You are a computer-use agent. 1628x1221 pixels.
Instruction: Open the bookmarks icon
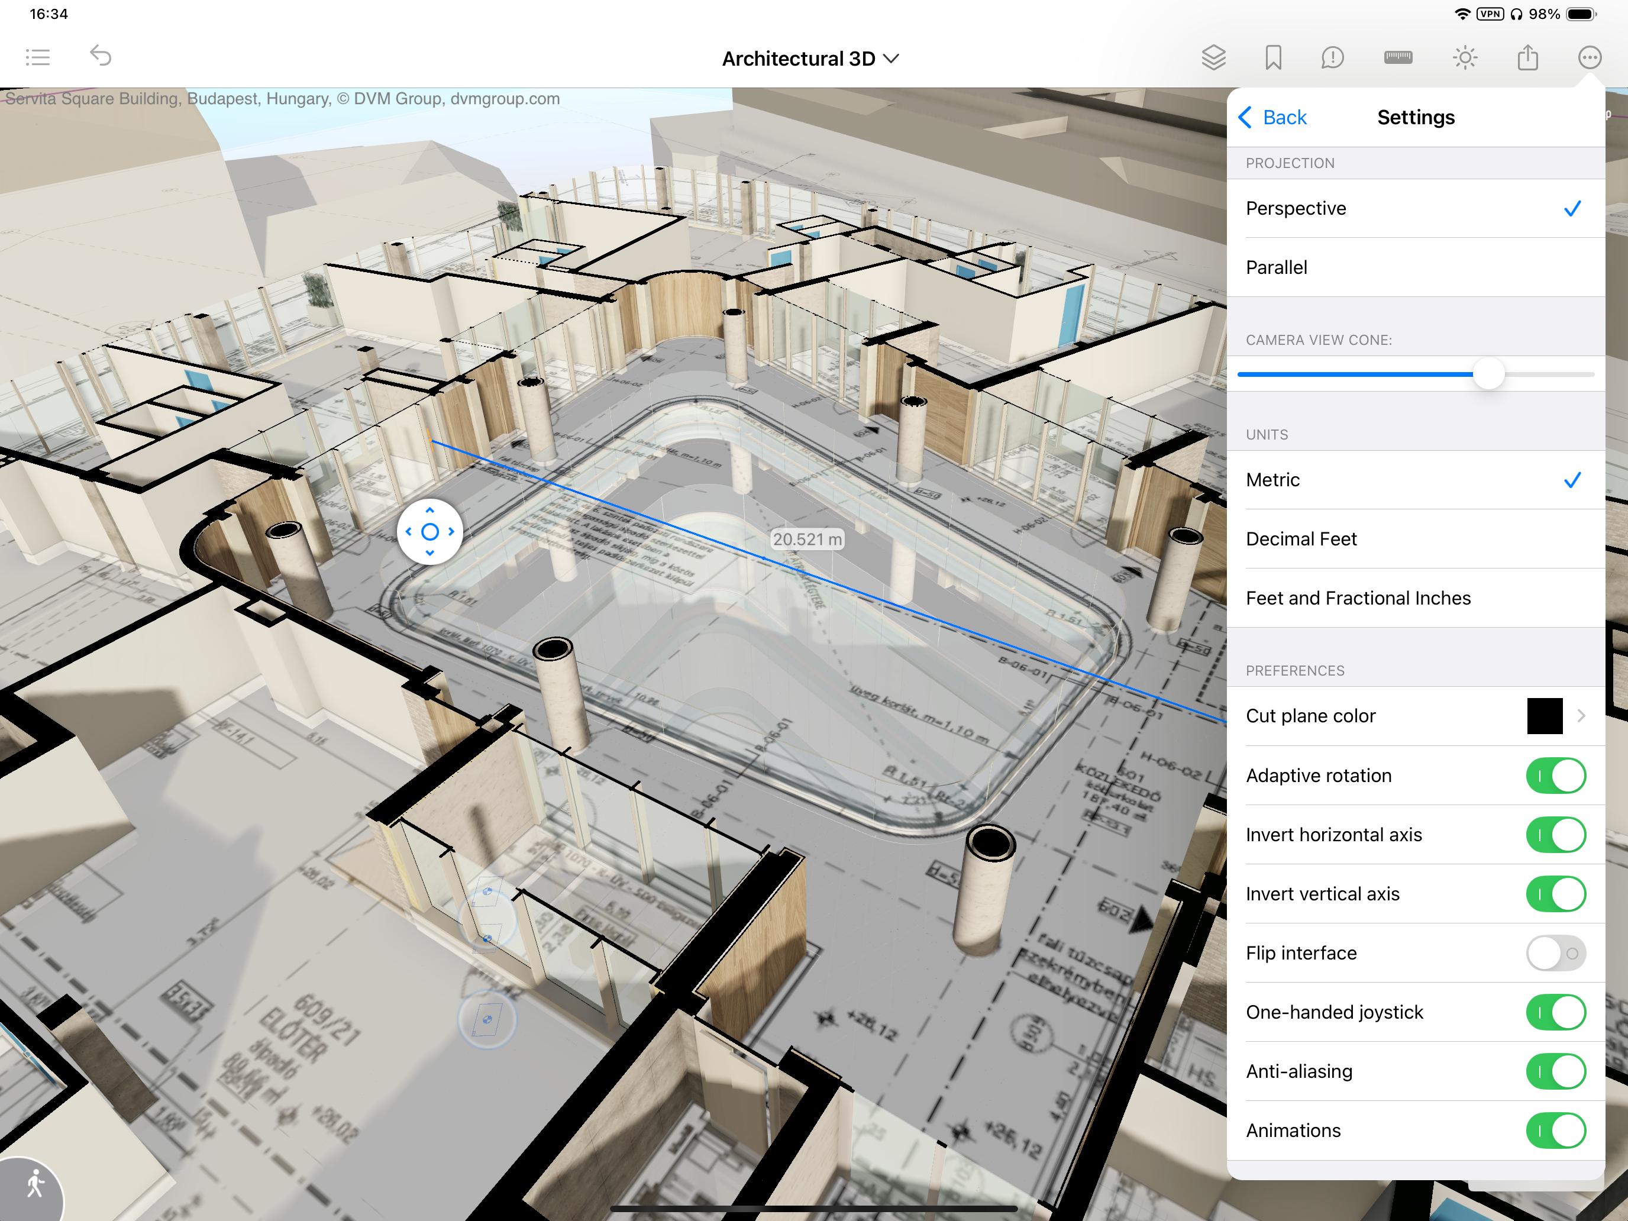(1272, 57)
